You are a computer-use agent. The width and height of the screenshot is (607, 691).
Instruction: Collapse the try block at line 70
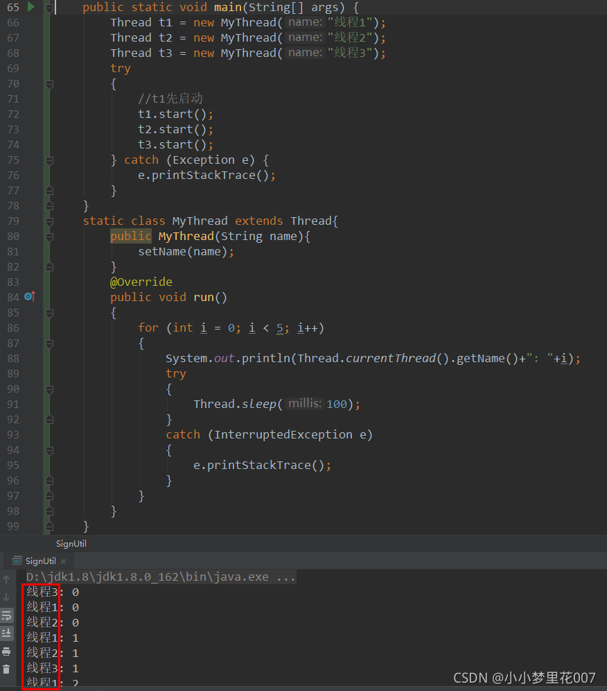tap(50, 84)
